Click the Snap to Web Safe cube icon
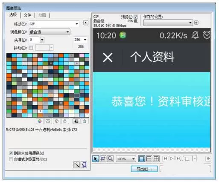219x182 pixels. click(56, 121)
